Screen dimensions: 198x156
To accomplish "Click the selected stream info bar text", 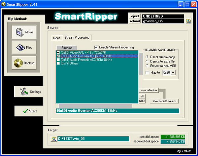I will 87,111.
